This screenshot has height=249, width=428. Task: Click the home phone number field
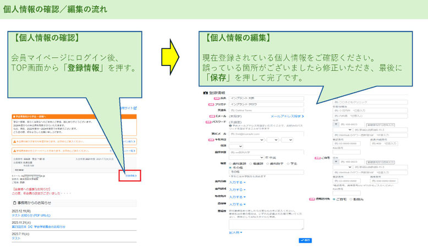click(x=347, y=181)
